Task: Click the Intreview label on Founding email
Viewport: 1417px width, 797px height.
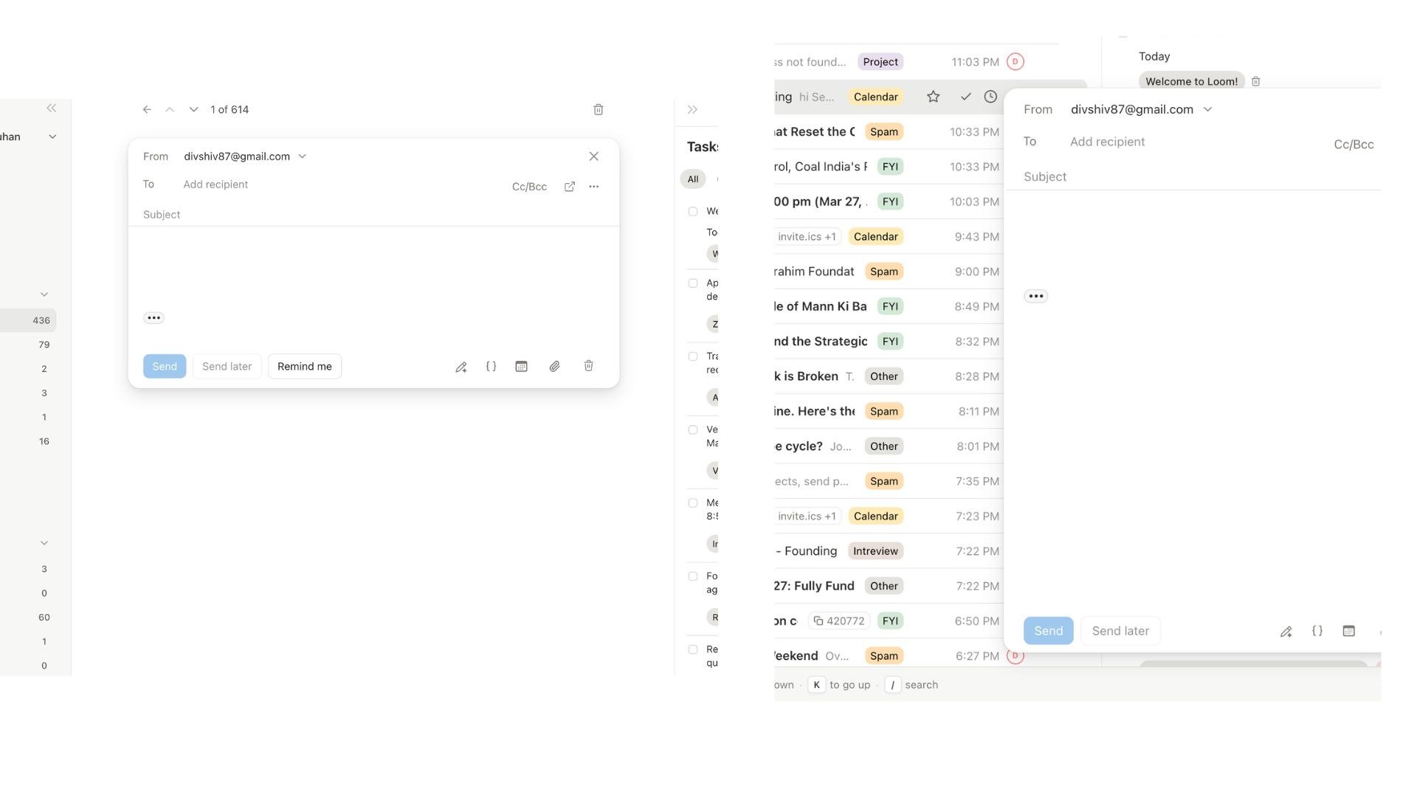Action: click(875, 551)
